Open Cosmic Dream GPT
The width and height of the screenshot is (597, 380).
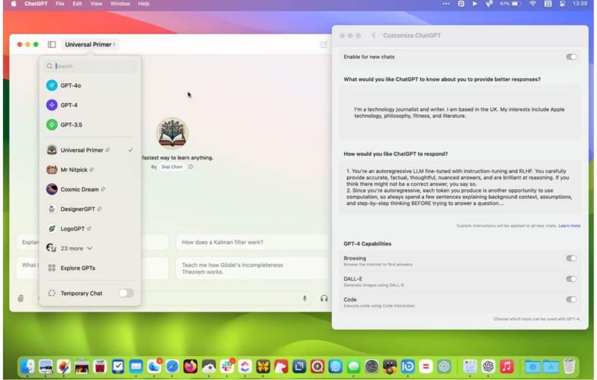79,189
